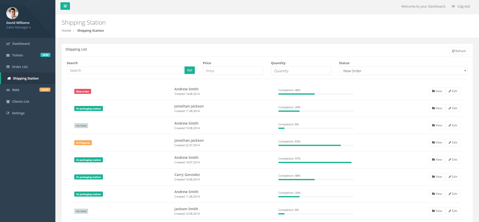Expand the Sales Manager user dropdown

pos(19,27)
